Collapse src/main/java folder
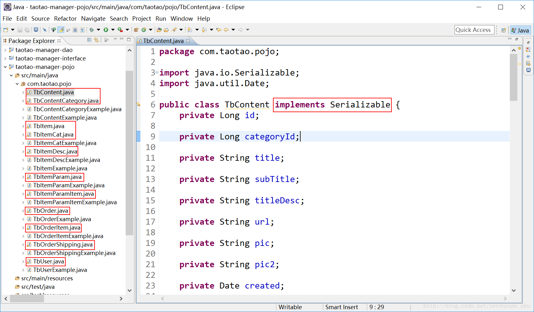 coord(11,75)
